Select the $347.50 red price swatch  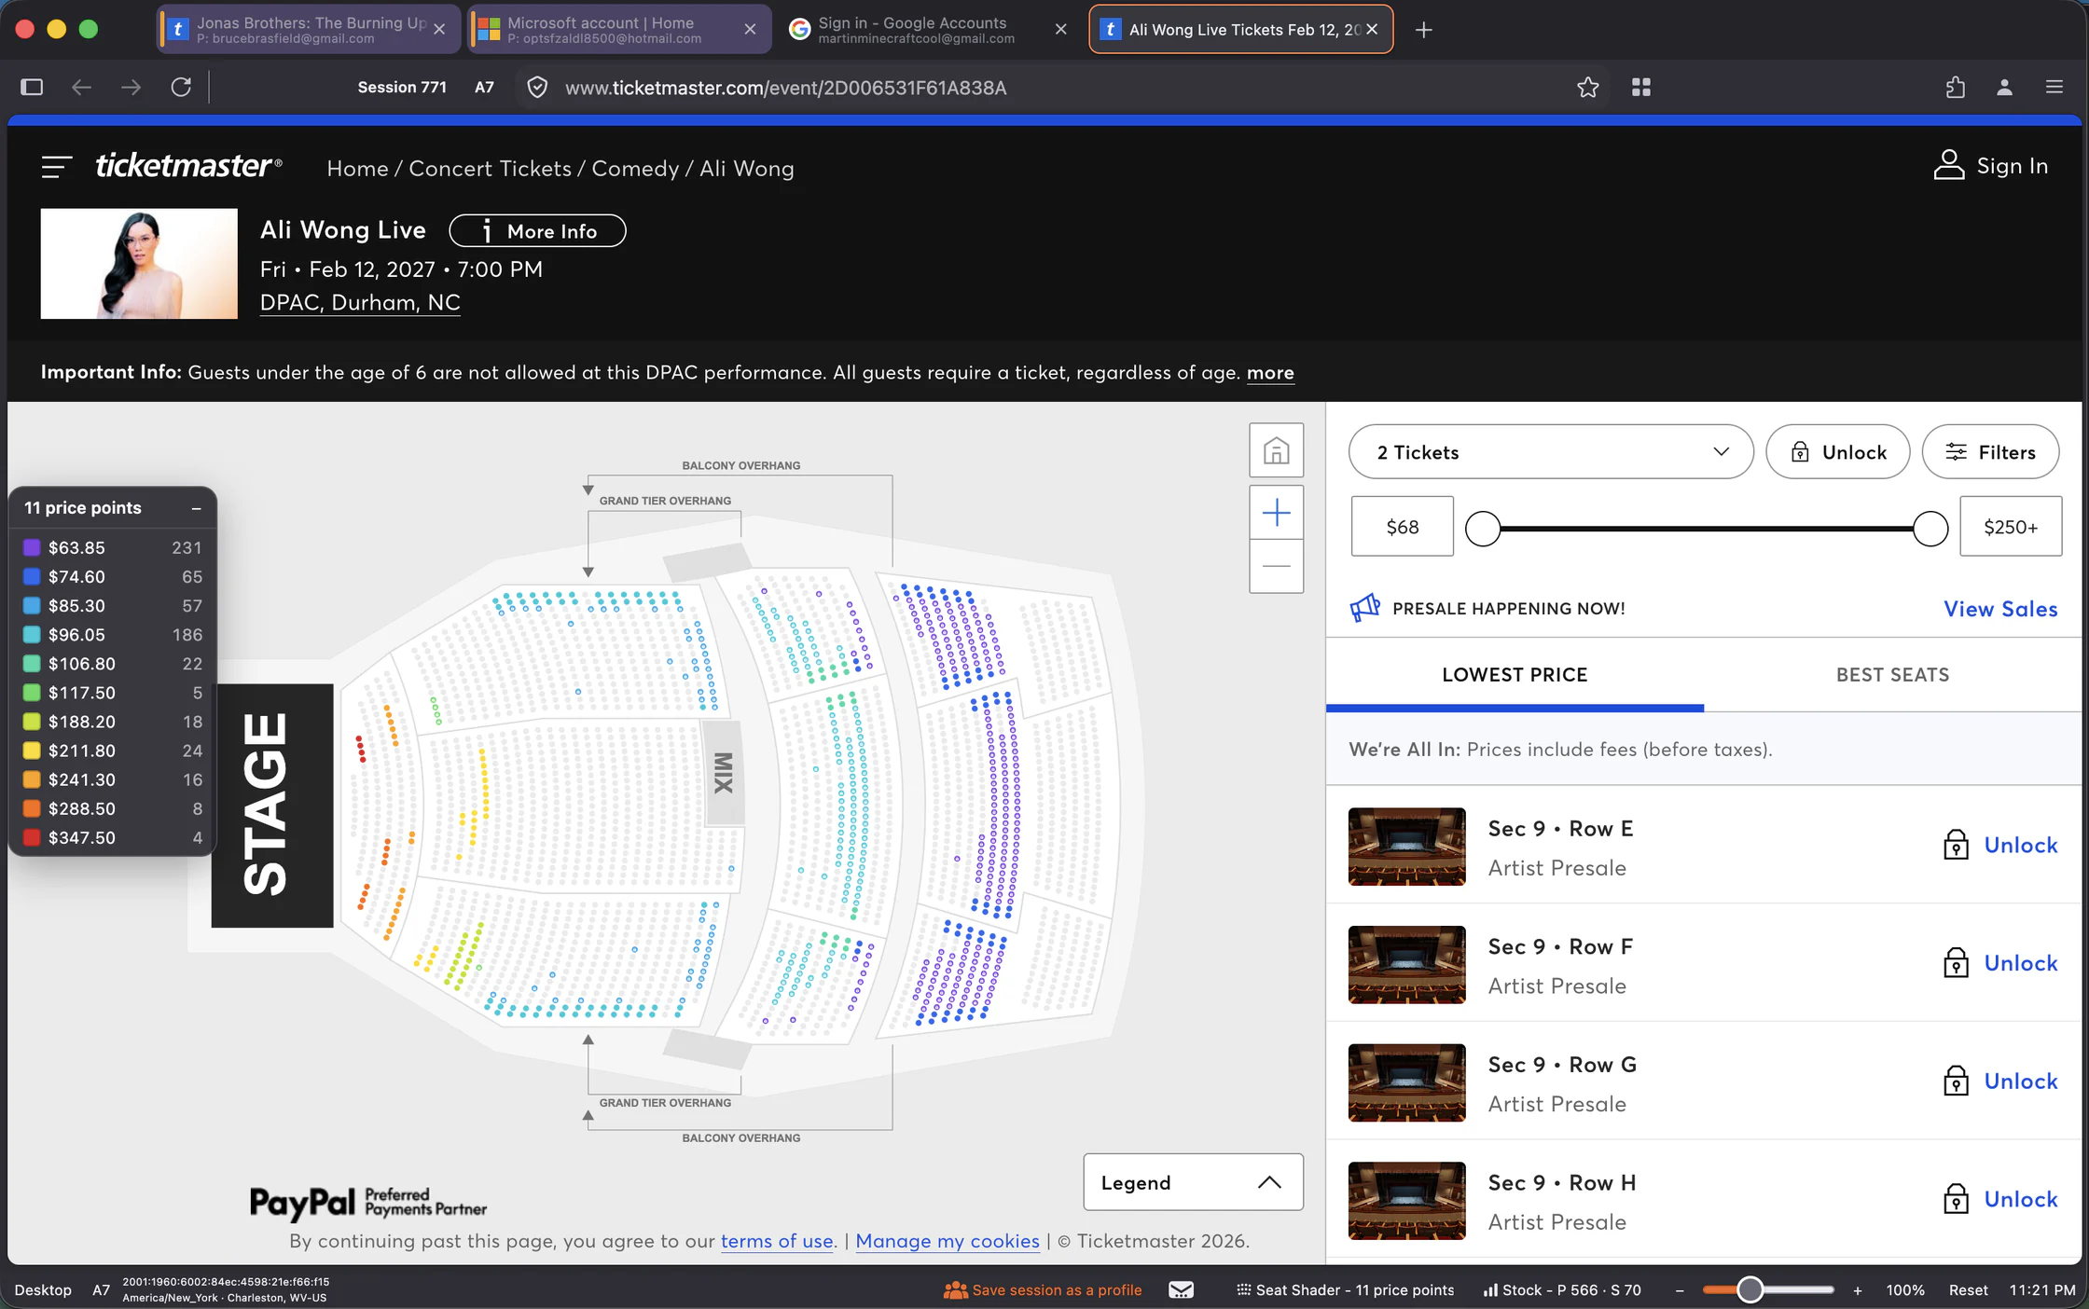31,837
